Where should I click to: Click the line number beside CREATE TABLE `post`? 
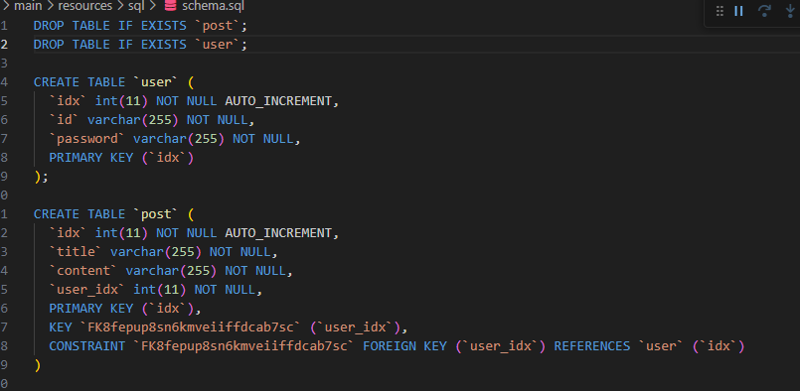[x=4, y=213]
